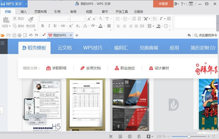Toggle strikethrough AB formatting
The width and height of the screenshot is (219, 139).
tap(63, 26)
